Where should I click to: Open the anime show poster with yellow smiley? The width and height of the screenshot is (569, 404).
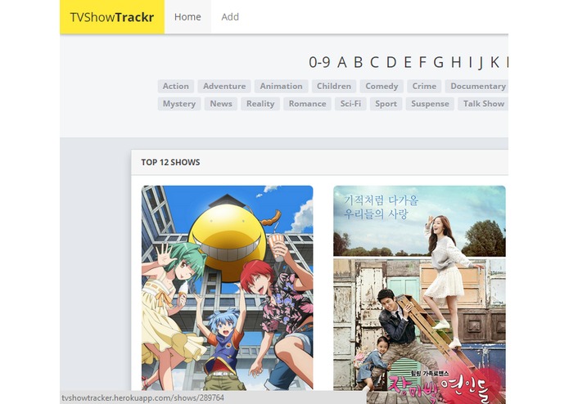[x=227, y=288]
